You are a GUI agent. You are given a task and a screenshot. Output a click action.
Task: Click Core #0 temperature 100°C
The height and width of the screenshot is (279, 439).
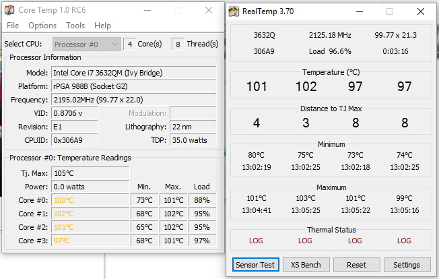pos(90,200)
